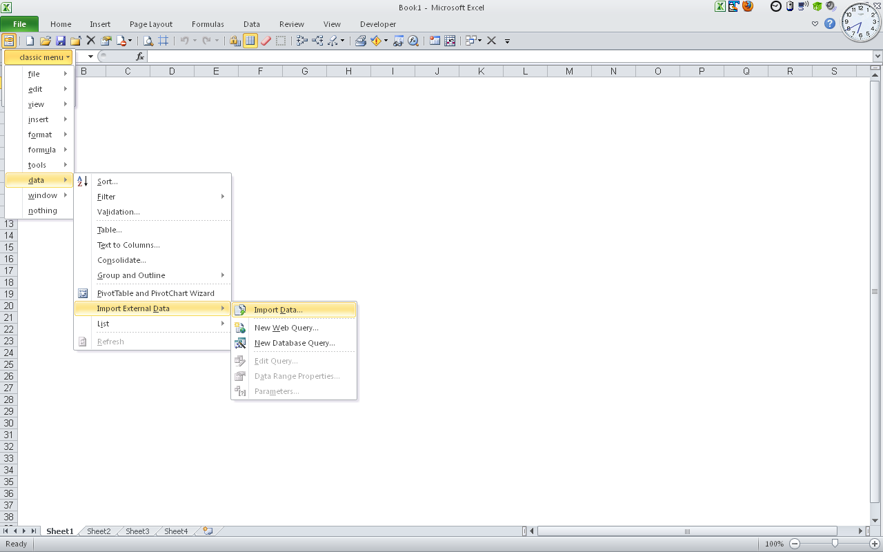Click the 100% zoom level in the status bar
Image resolution: width=883 pixels, height=552 pixels.
pyautogui.click(x=774, y=544)
